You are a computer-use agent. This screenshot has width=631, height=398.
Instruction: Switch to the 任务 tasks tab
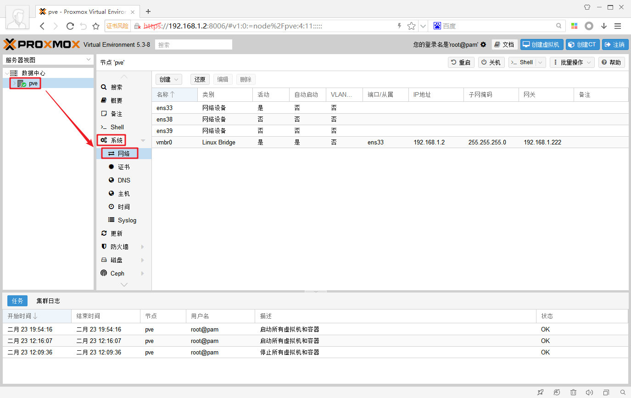(x=17, y=301)
